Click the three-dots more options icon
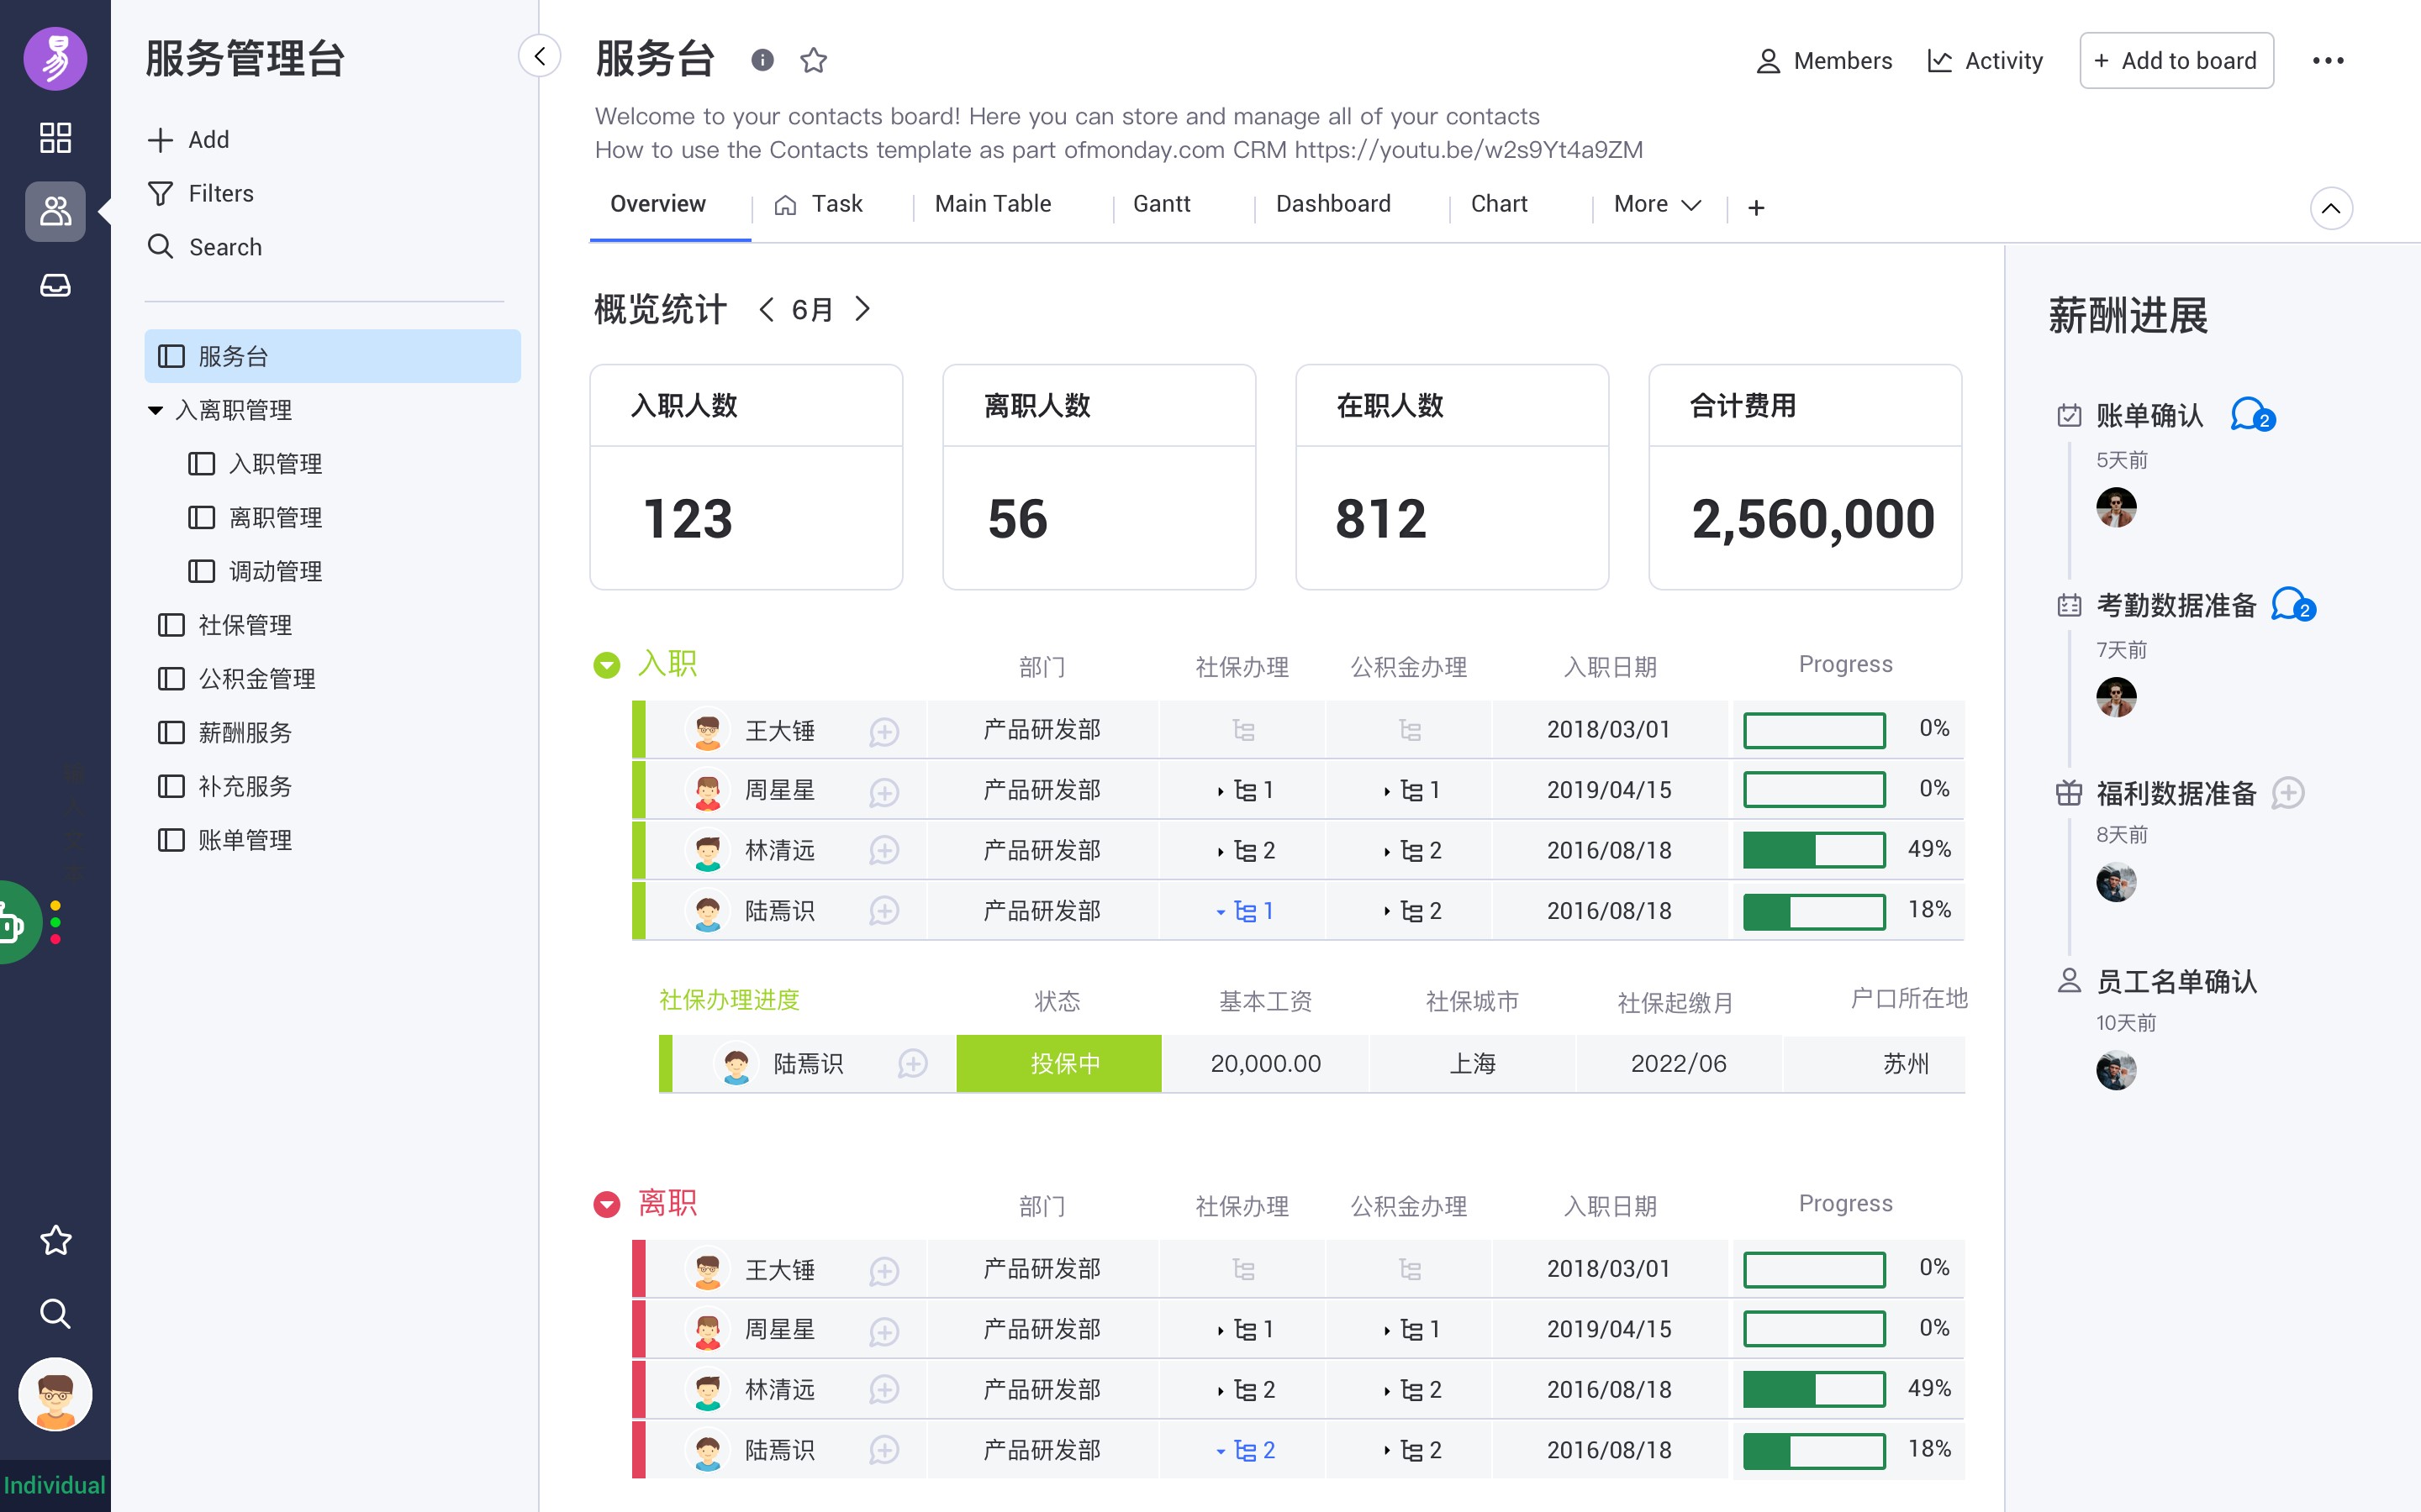The height and width of the screenshot is (1512, 2421). (2328, 61)
